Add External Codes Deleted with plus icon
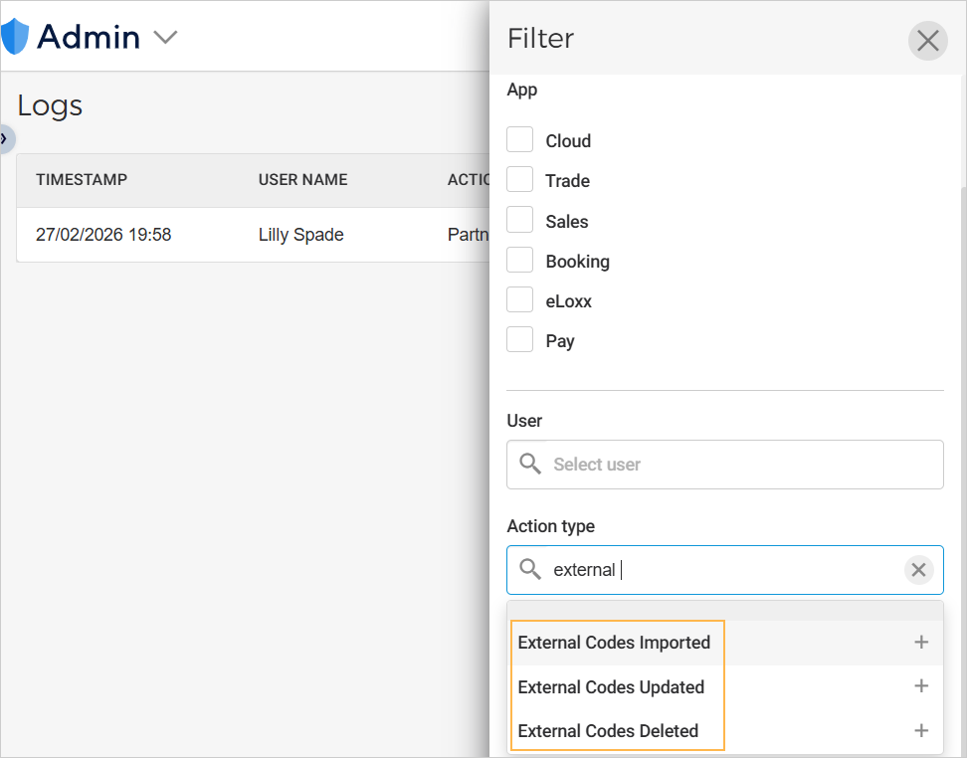Image resolution: width=967 pixels, height=758 pixels. 920,731
